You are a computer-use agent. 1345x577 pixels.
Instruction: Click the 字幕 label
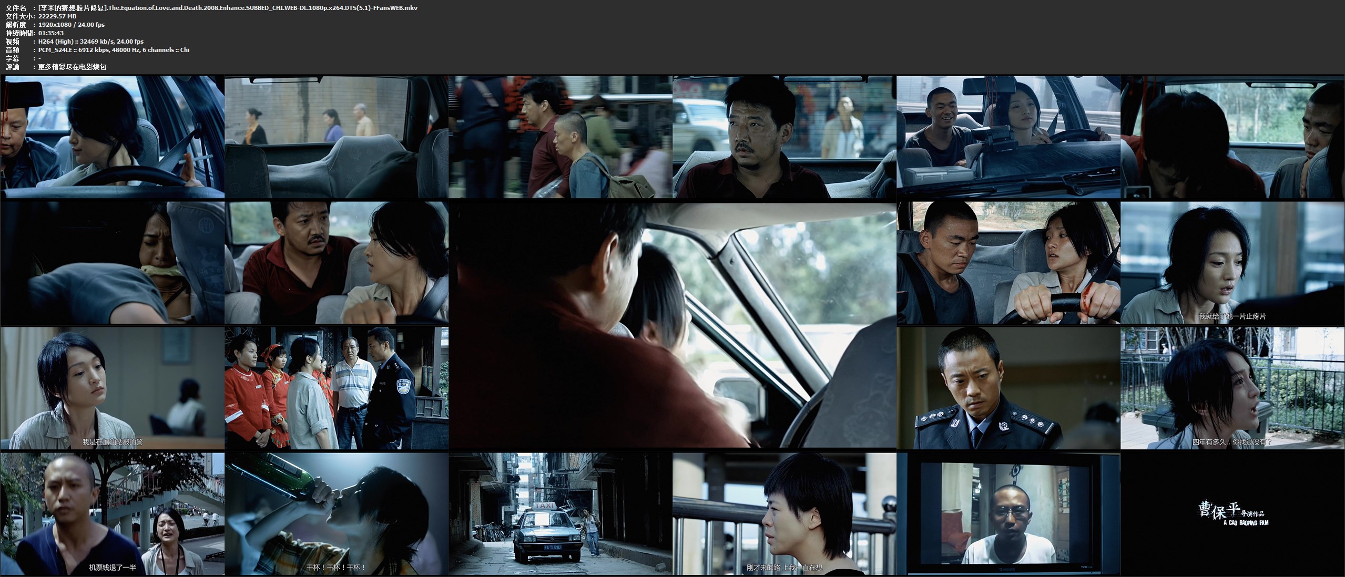click(12, 58)
